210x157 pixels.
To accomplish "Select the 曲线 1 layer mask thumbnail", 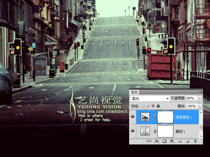I will pyautogui.click(x=166, y=131).
